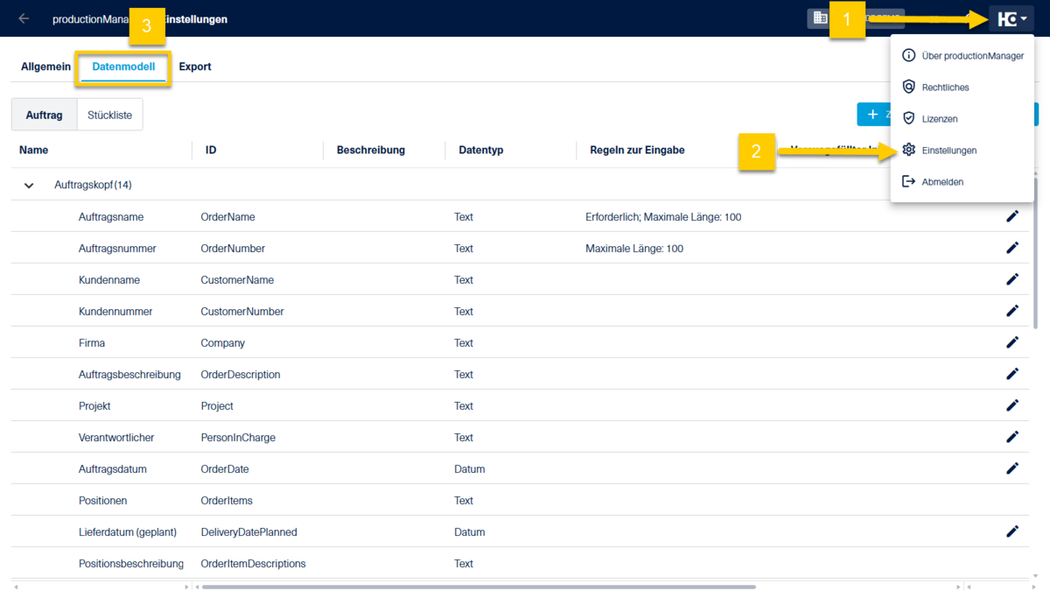
Task: Click the info icon for Über productionManager
Action: pyautogui.click(x=908, y=55)
